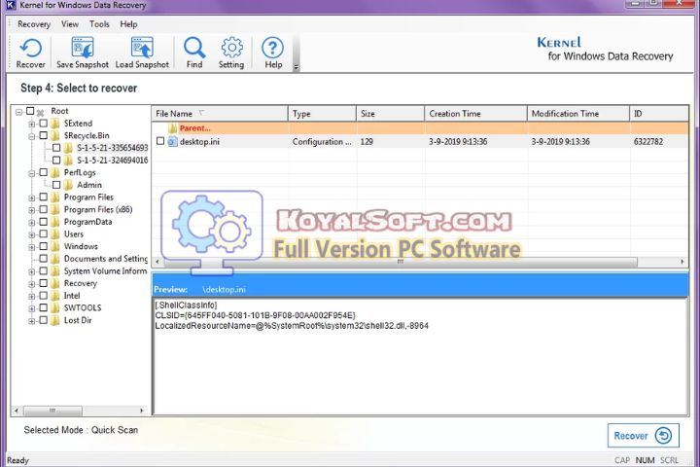700x467 pixels.
Task: Sort by the Modification Time column header
Action: coord(578,114)
